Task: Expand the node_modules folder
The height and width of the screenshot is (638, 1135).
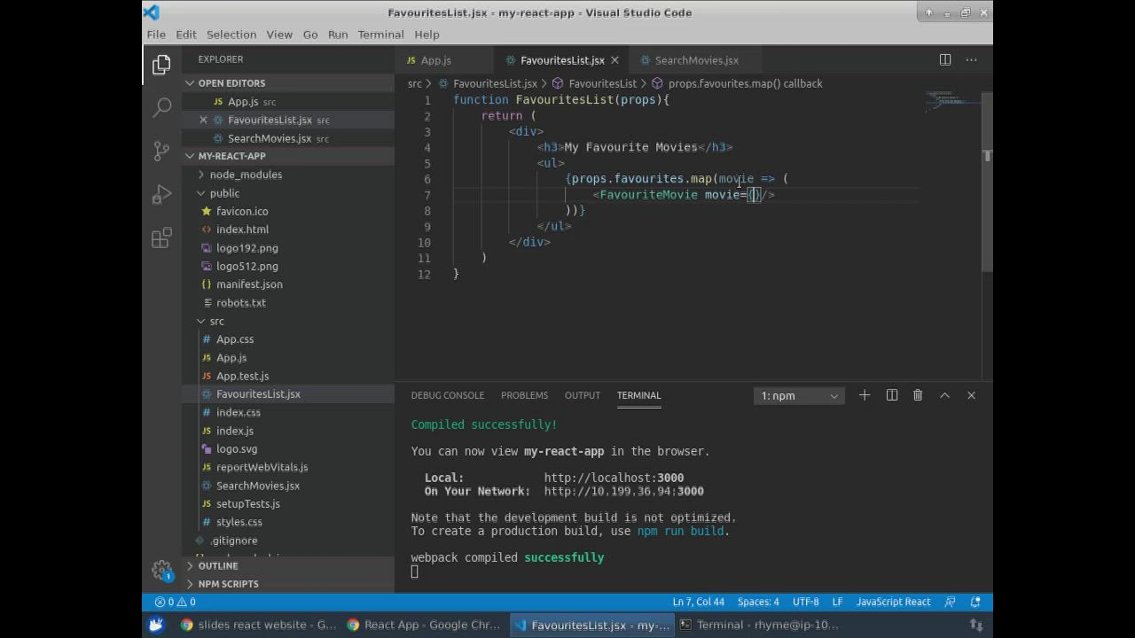Action: pyautogui.click(x=246, y=175)
